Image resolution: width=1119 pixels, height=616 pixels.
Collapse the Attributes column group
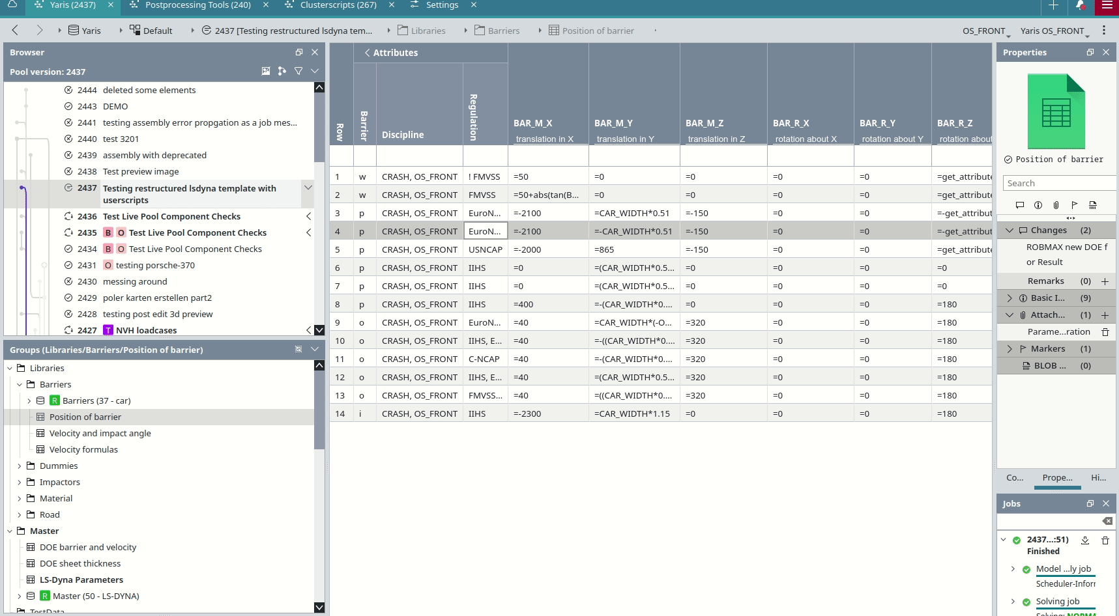[x=368, y=53]
